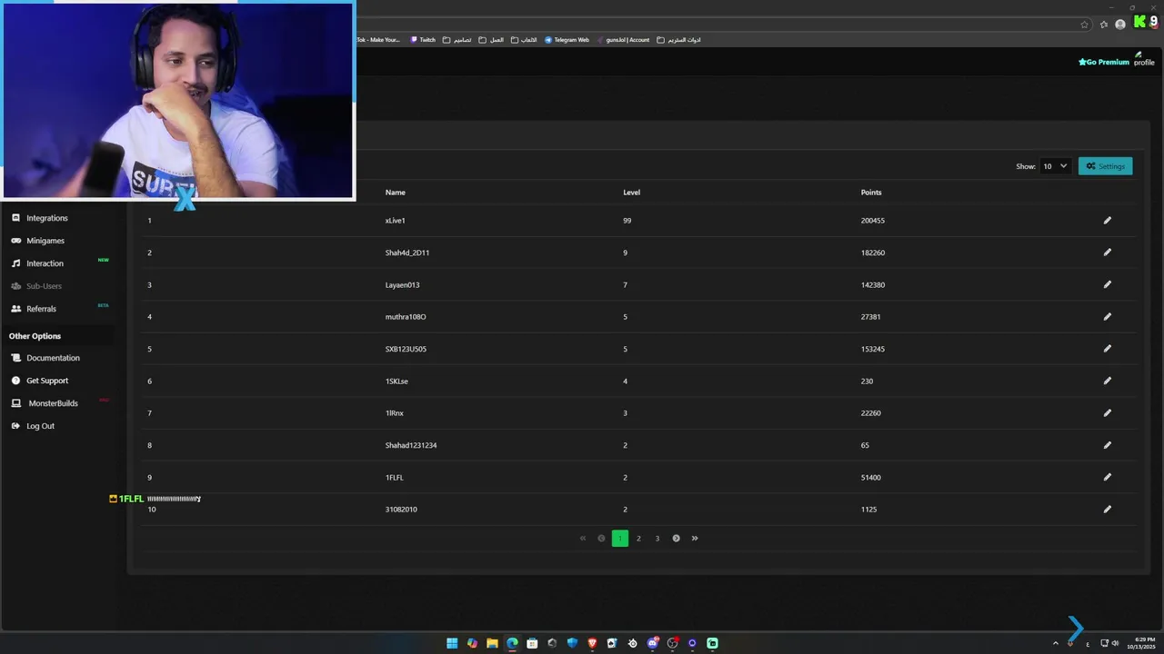Click the xLive1 name cell
Screen dimensions: 1164x654
(395, 221)
